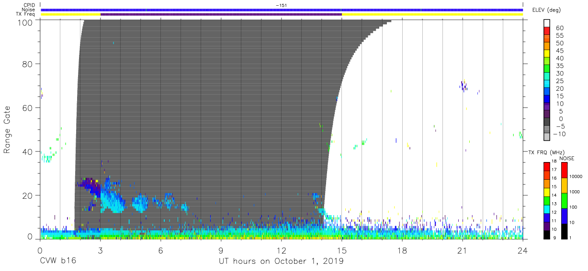Click the red top segment of the NOISE colorbar
This screenshot has height=271, width=588.
(564, 170)
